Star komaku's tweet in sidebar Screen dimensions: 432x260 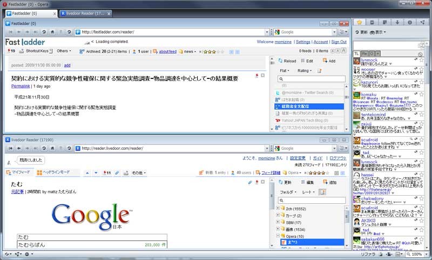point(421,94)
